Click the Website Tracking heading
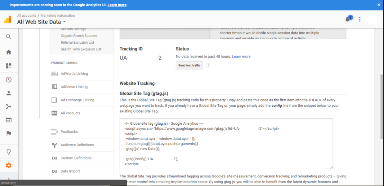This screenshot has width=384, height=186. tap(137, 83)
